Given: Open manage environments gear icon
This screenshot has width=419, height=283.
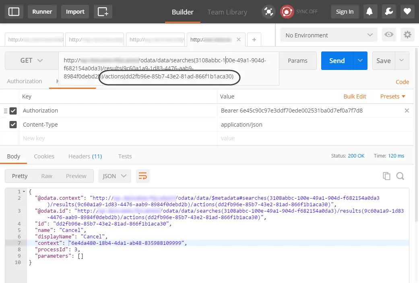Looking at the screenshot, I should (407, 35).
